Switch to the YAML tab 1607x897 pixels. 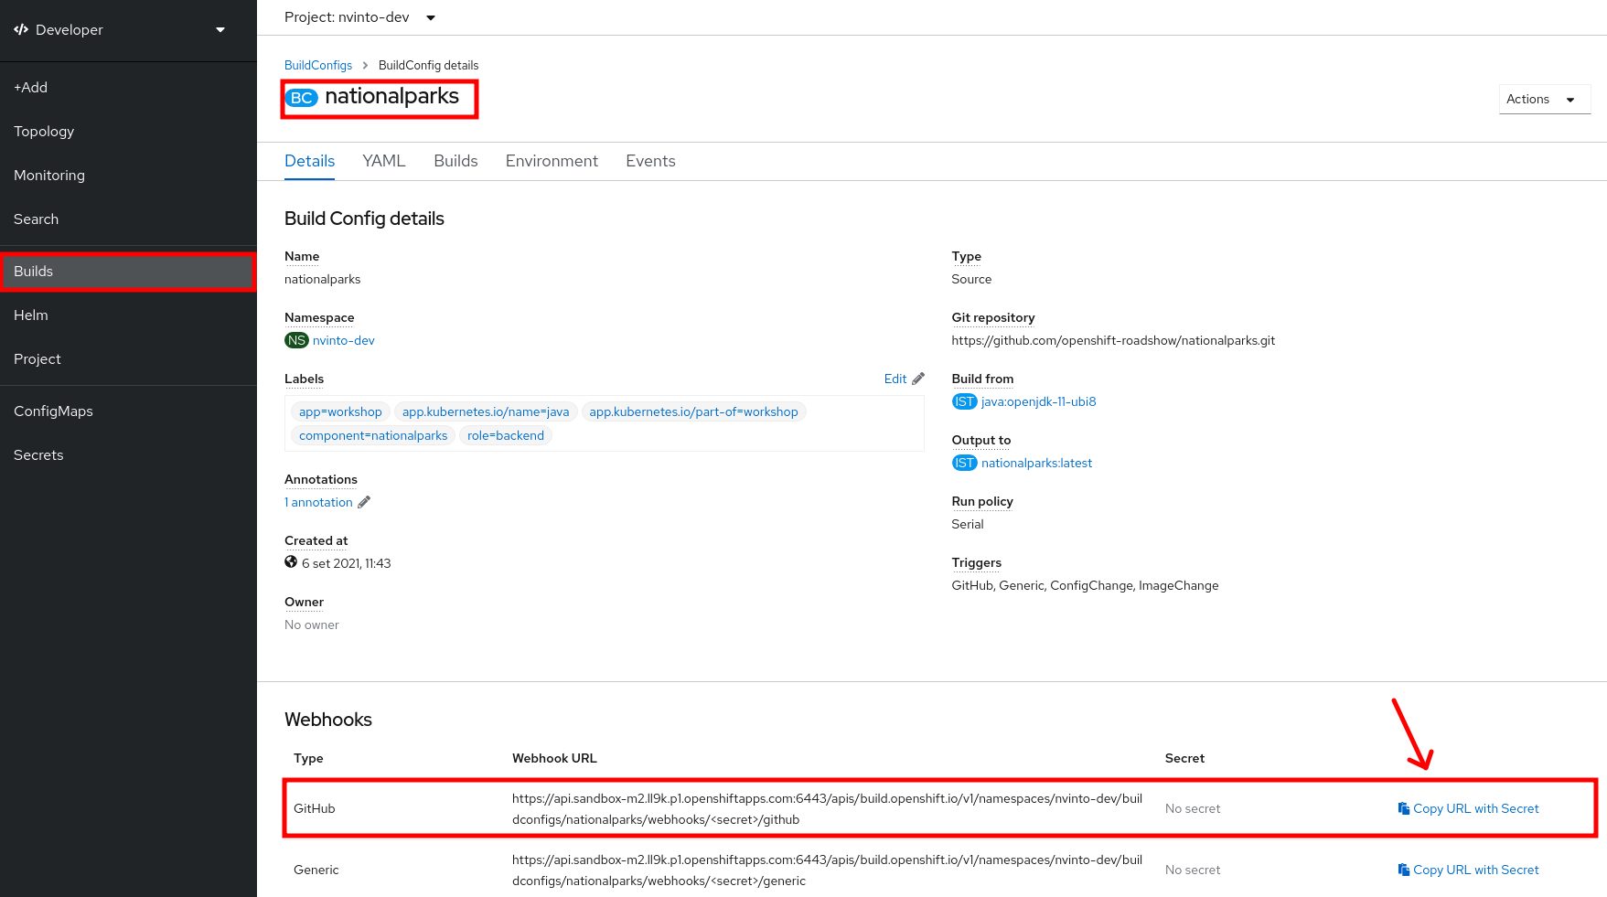(383, 161)
